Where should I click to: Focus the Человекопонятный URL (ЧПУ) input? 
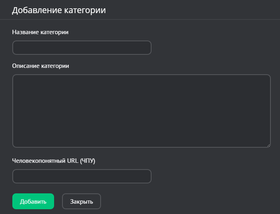[x=82, y=176]
